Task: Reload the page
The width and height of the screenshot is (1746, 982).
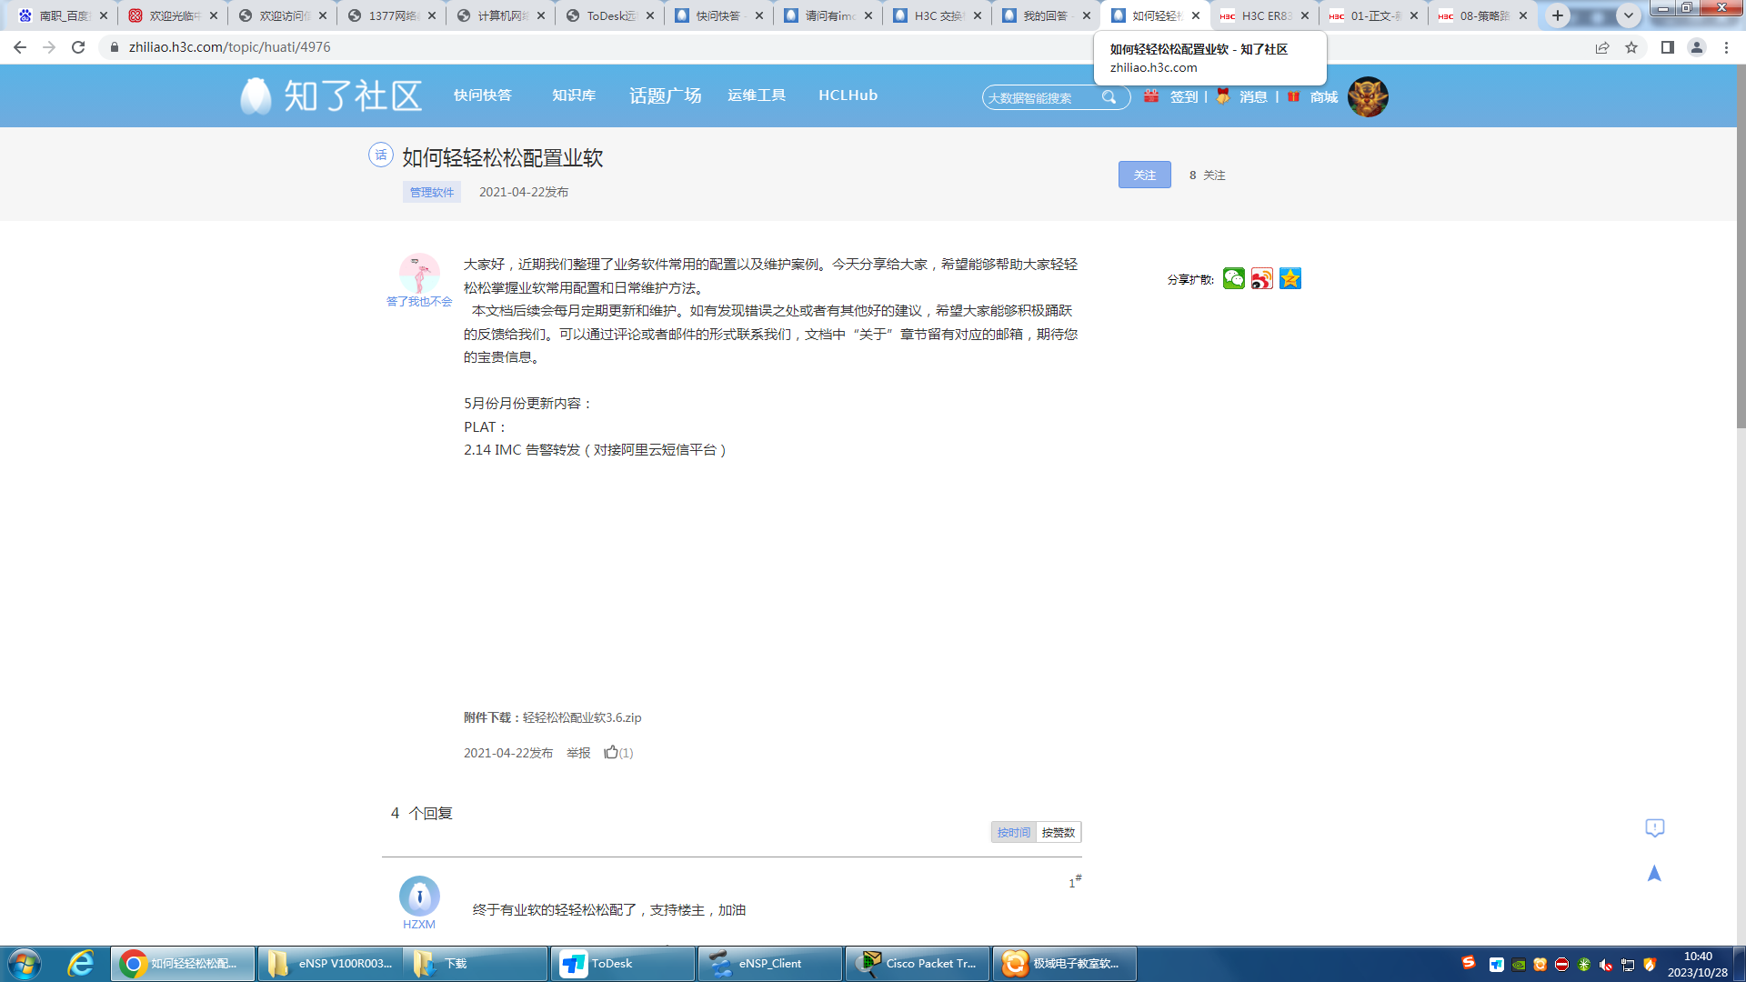Action: (x=78, y=47)
